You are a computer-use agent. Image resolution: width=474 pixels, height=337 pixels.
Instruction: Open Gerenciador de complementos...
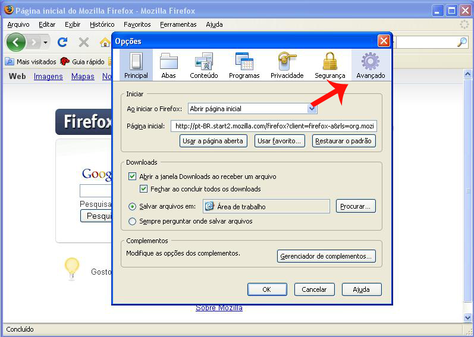pos(327,256)
